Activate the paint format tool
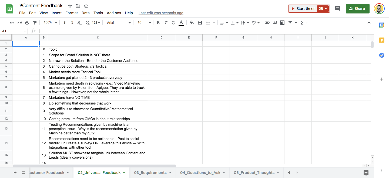 tap(35, 23)
